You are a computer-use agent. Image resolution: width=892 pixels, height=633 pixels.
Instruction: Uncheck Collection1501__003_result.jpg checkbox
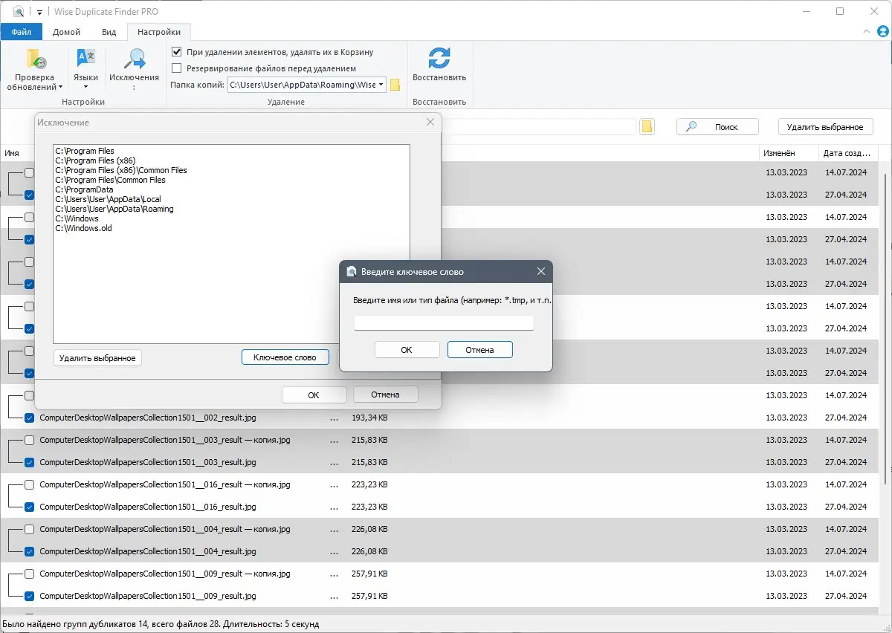29,462
